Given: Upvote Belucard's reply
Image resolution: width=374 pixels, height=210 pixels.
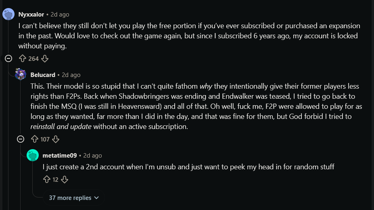Looking at the screenshot, I should pos(35,139).
